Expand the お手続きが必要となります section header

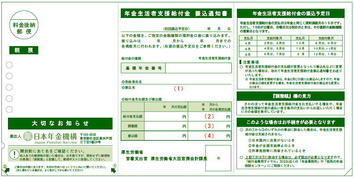coord(291,122)
